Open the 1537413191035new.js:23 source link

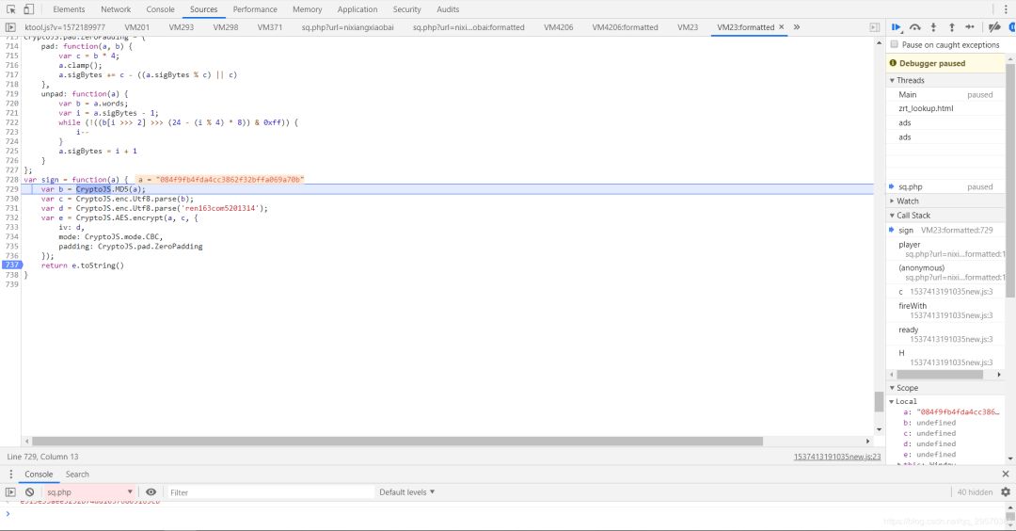coord(836,457)
